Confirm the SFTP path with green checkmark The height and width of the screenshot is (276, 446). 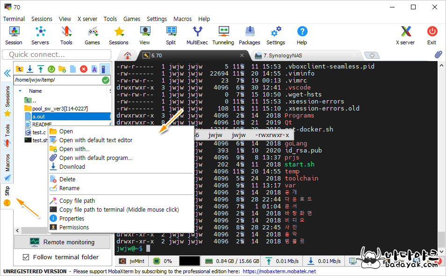pos(106,80)
